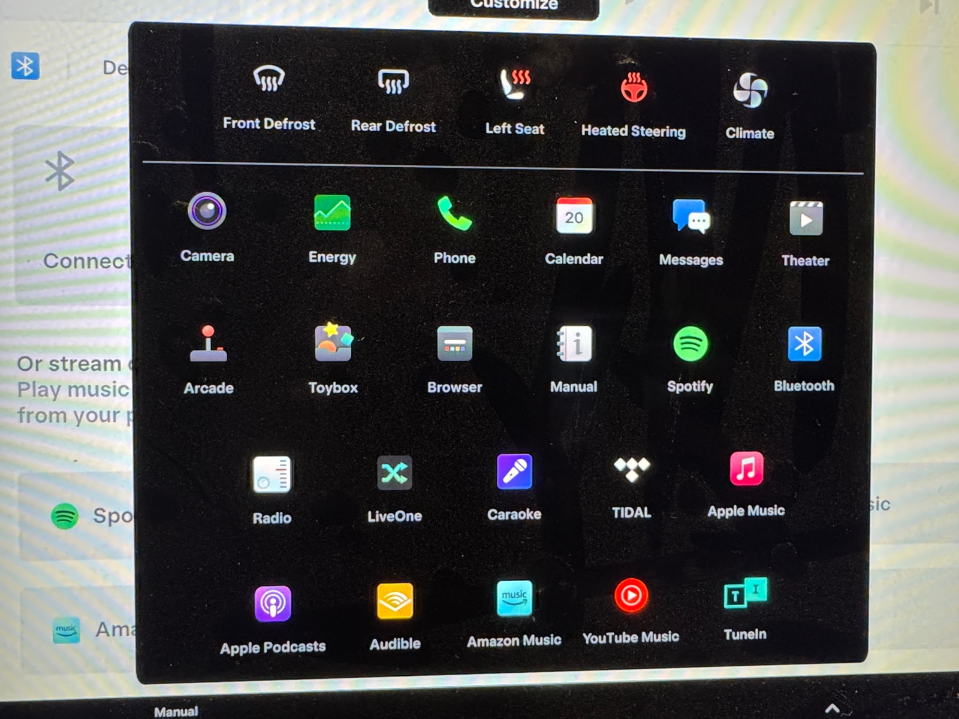This screenshot has width=959, height=719.
Task: Launch the Theater app
Action: pos(806,219)
